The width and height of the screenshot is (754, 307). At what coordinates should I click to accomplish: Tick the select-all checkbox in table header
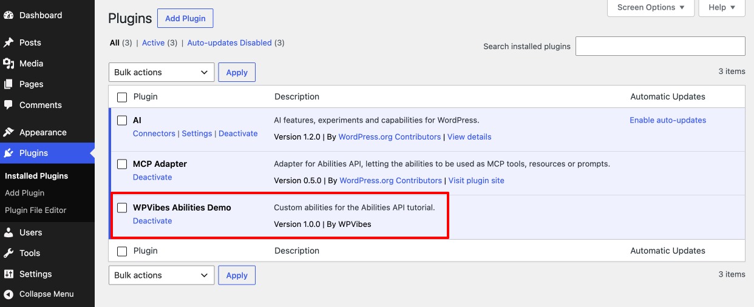click(x=122, y=97)
